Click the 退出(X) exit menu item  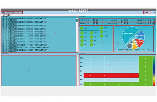point(13,12)
